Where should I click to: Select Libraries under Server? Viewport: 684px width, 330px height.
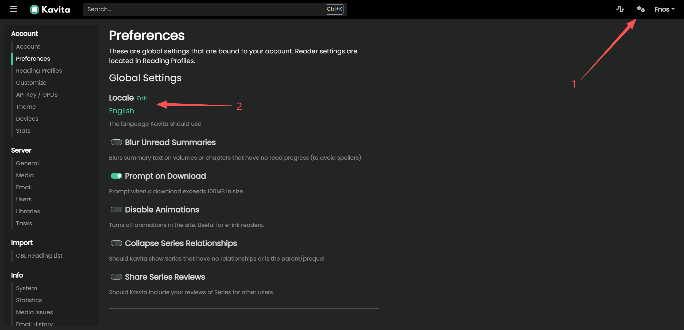point(28,211)
